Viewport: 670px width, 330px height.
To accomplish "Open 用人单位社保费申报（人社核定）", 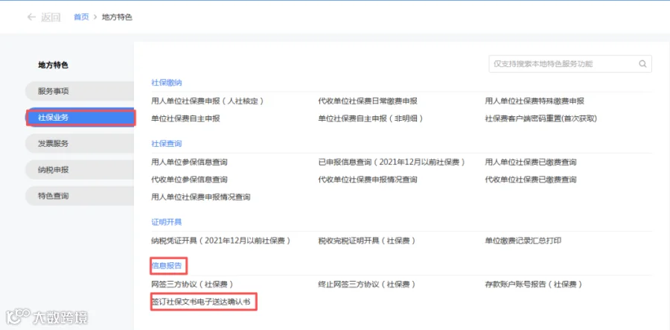I will click(208, 101).
